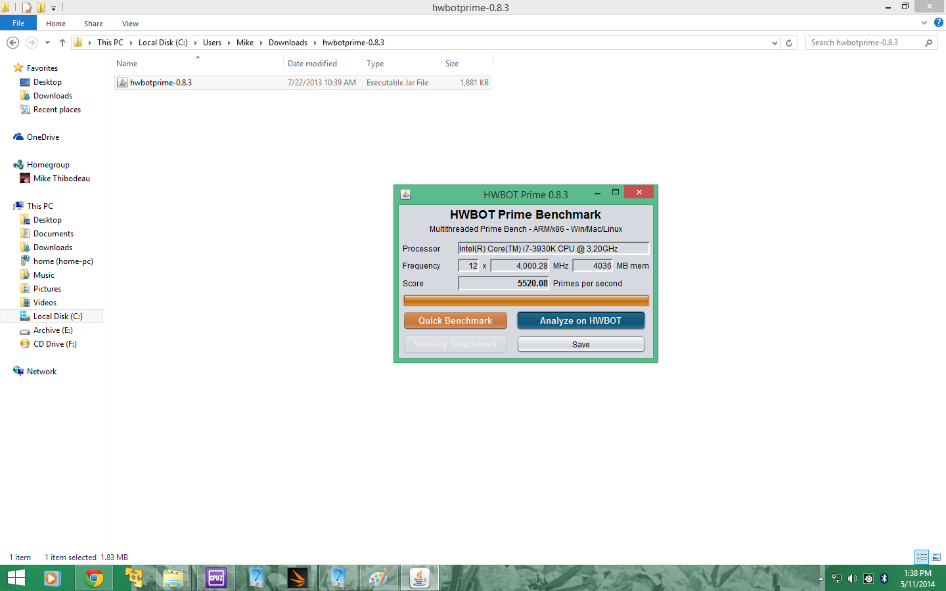Open the File menu tab
The image size is (946, 591).
click(18, 23)
